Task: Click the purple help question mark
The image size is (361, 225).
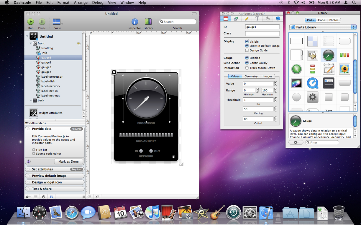Action: tap(29, 161)
